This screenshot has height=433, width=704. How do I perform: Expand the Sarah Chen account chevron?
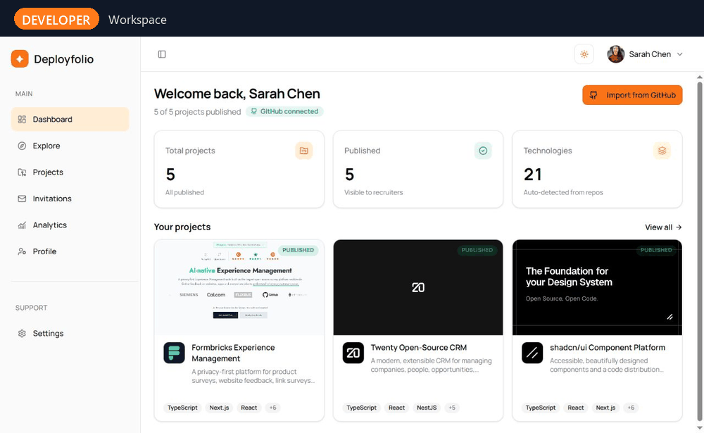pyautogui.click(x=680, y=54)
